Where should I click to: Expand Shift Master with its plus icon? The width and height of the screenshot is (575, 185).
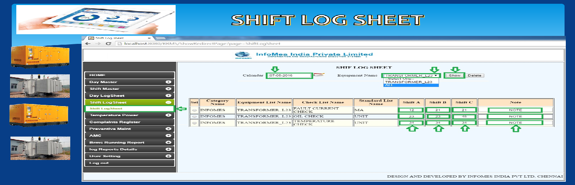pyautogui.click(x=168, y=89)
